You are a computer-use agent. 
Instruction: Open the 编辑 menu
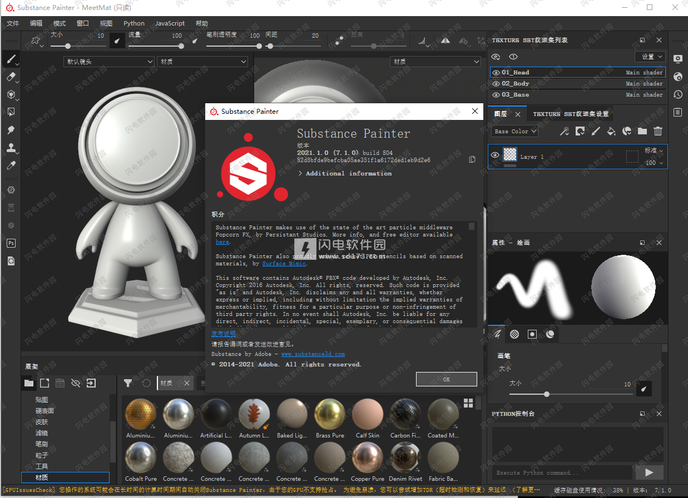(36, 23)
